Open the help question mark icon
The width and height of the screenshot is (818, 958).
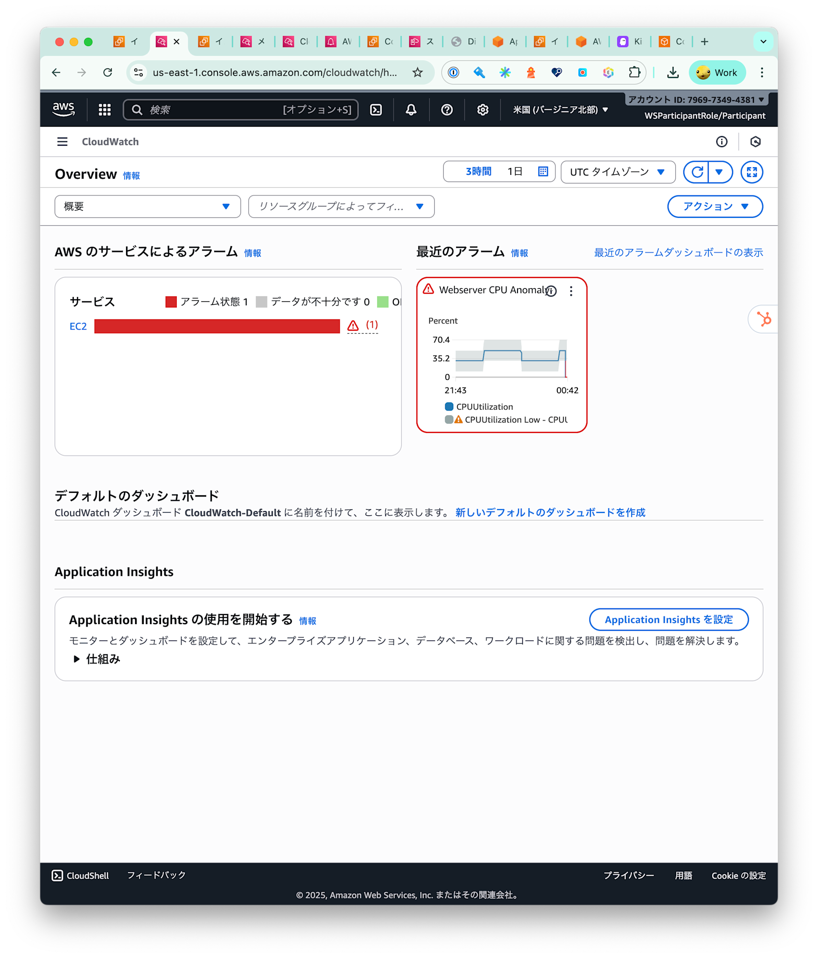pos(447,110)
